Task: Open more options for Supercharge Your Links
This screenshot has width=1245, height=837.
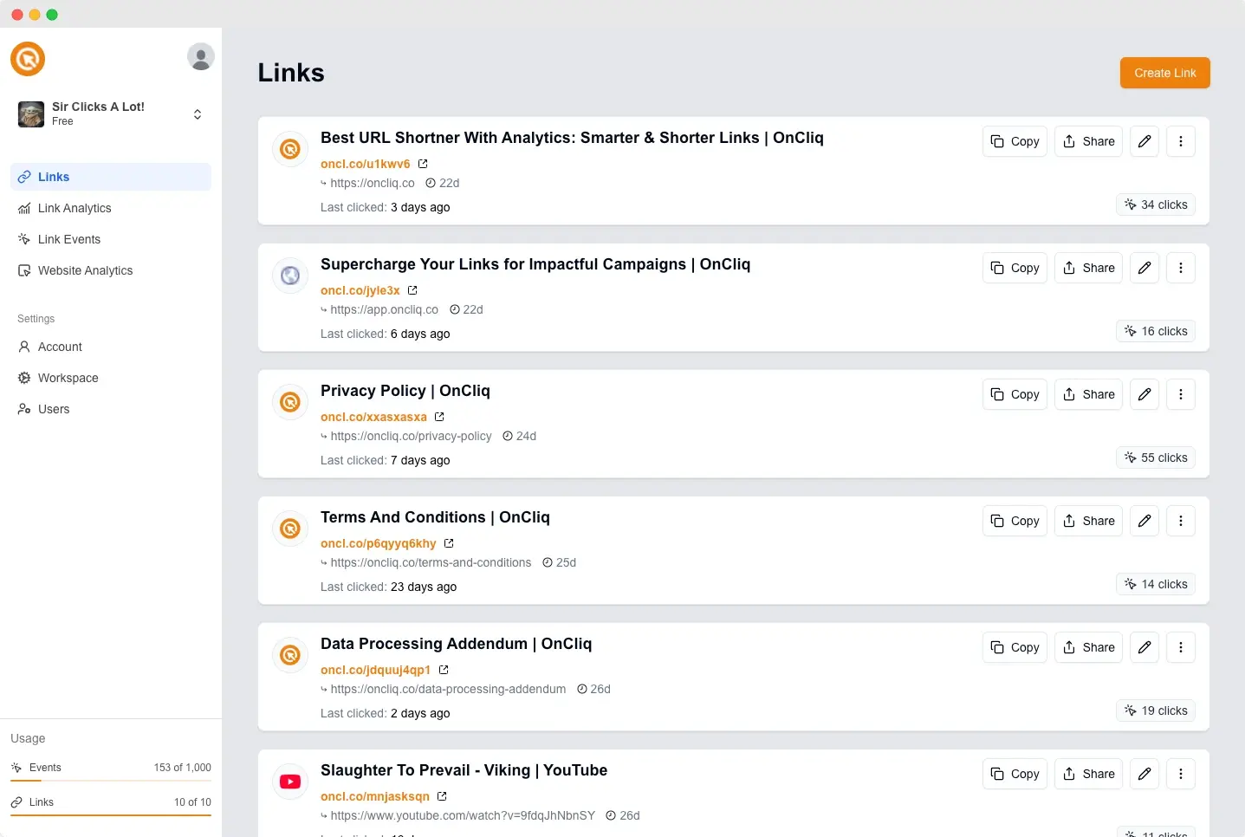Action: 1181,268
